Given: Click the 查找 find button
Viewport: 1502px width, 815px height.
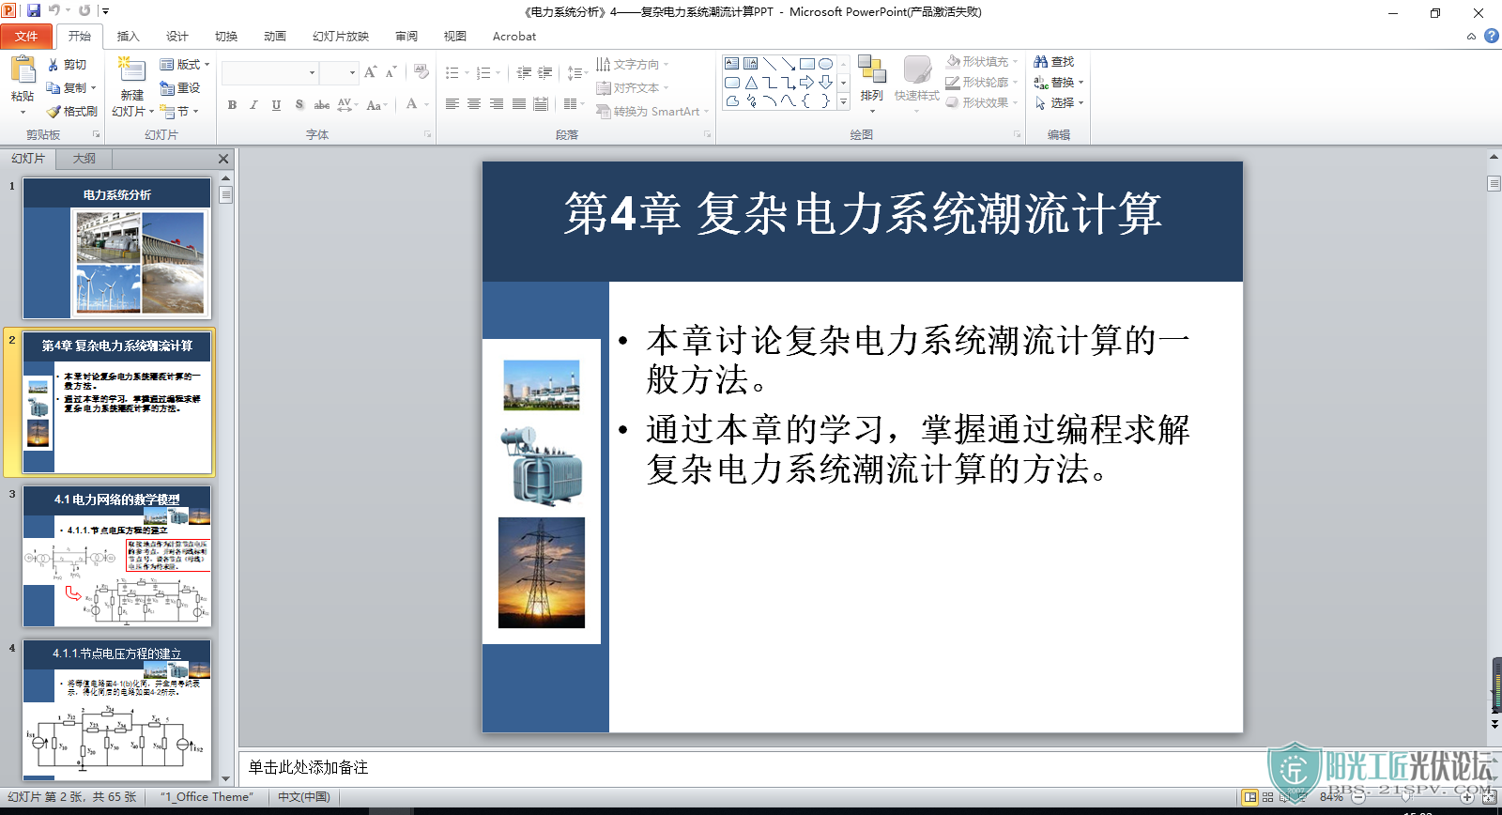Looking at the screenshot, I should click(x=1054, y=61).
